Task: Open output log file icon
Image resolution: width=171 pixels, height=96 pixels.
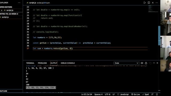Action: click(x=150, y=63)
